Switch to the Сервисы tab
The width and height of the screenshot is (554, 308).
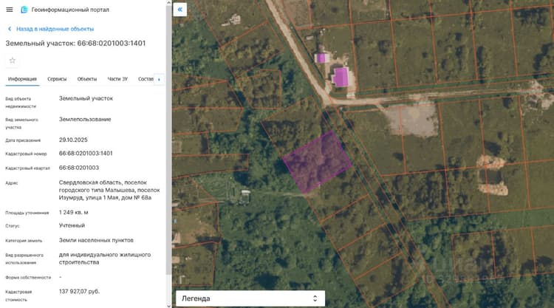[57, 79]
